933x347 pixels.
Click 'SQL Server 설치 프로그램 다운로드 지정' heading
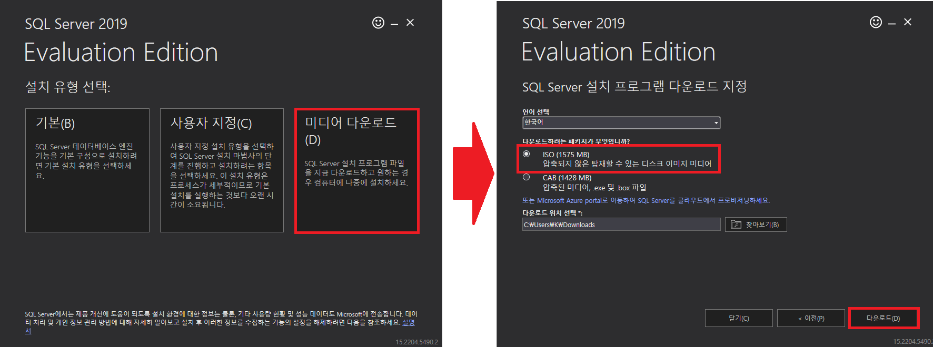[634, 86]
